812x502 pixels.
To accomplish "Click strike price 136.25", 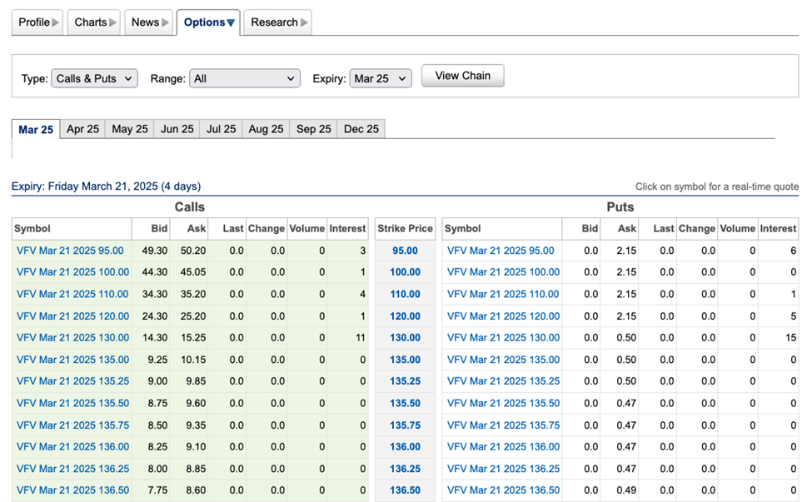I will click(405, 469).
